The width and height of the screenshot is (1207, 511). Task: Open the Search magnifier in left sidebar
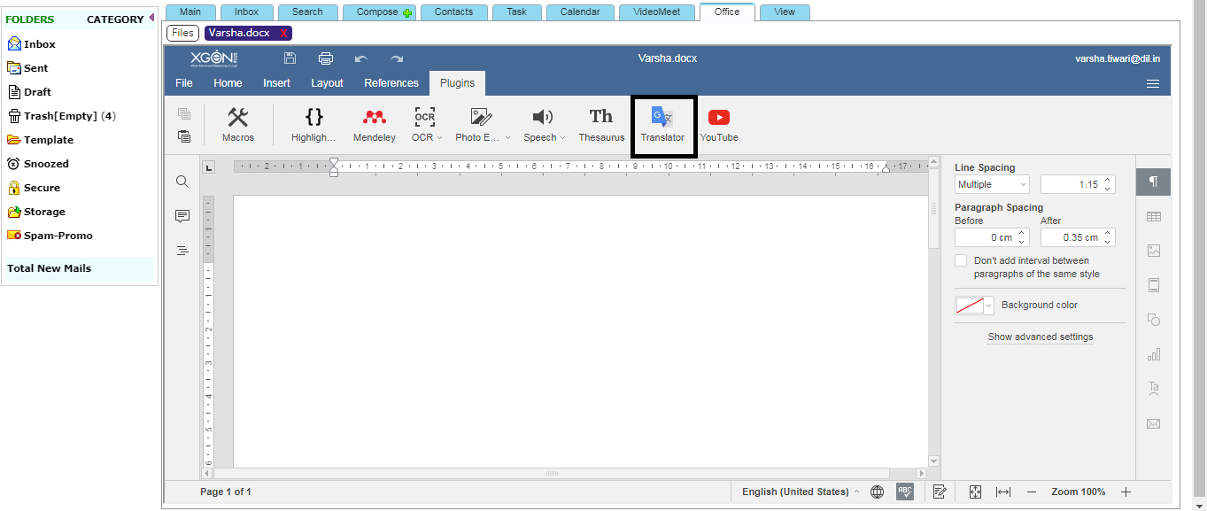(x=182, y=182)
